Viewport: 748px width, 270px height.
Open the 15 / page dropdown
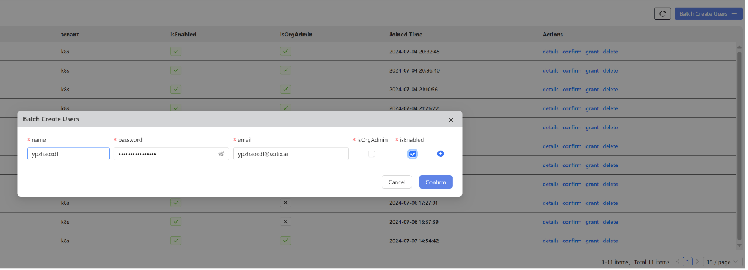(723, 262)
